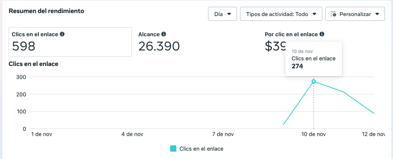This screenshot has width=393, height=159.
Task: Click info icon next to Clics en el enlace
Action: click(x=62, y=35)
